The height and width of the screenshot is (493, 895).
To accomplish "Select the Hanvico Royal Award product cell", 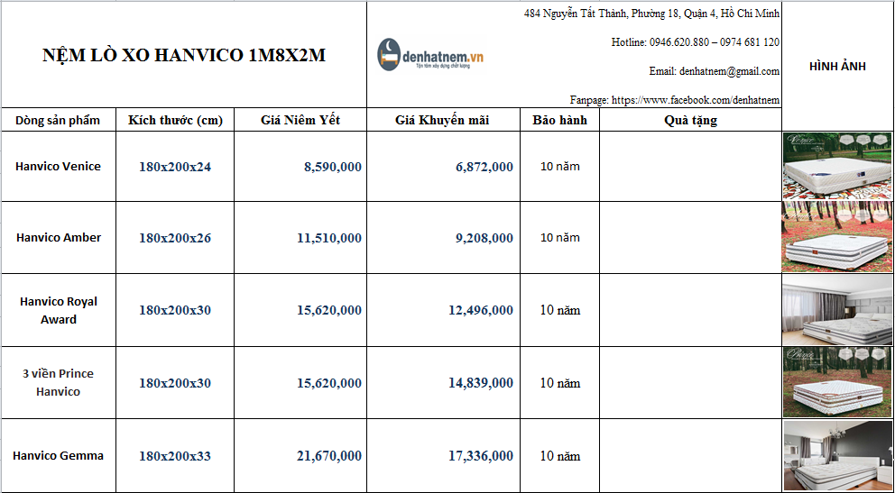I will tap(59, 310).
